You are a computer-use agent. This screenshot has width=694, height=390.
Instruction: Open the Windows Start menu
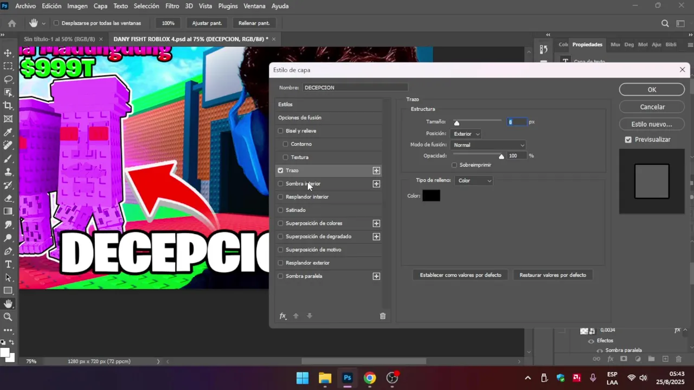pyautogui.click(x=303, y=378)
